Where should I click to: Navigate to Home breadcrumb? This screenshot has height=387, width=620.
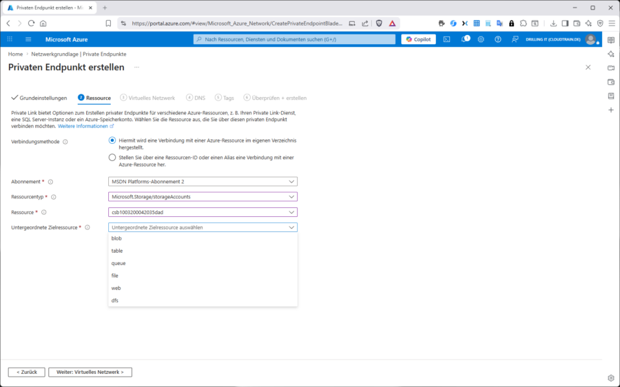[x=15, y=54]
